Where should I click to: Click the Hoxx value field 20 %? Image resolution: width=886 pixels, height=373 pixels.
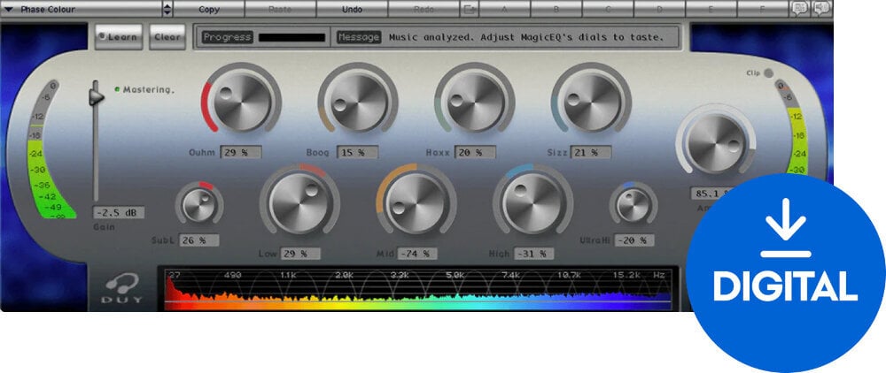tap(475, 152)
